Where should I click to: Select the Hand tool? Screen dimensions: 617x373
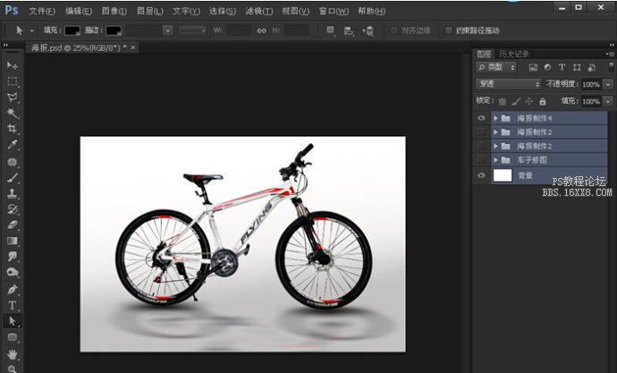coord(13,354)
